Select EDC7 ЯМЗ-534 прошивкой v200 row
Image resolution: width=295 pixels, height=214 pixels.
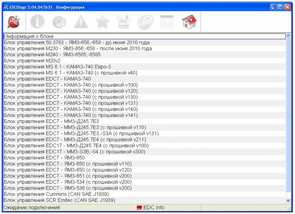[145, 182]
